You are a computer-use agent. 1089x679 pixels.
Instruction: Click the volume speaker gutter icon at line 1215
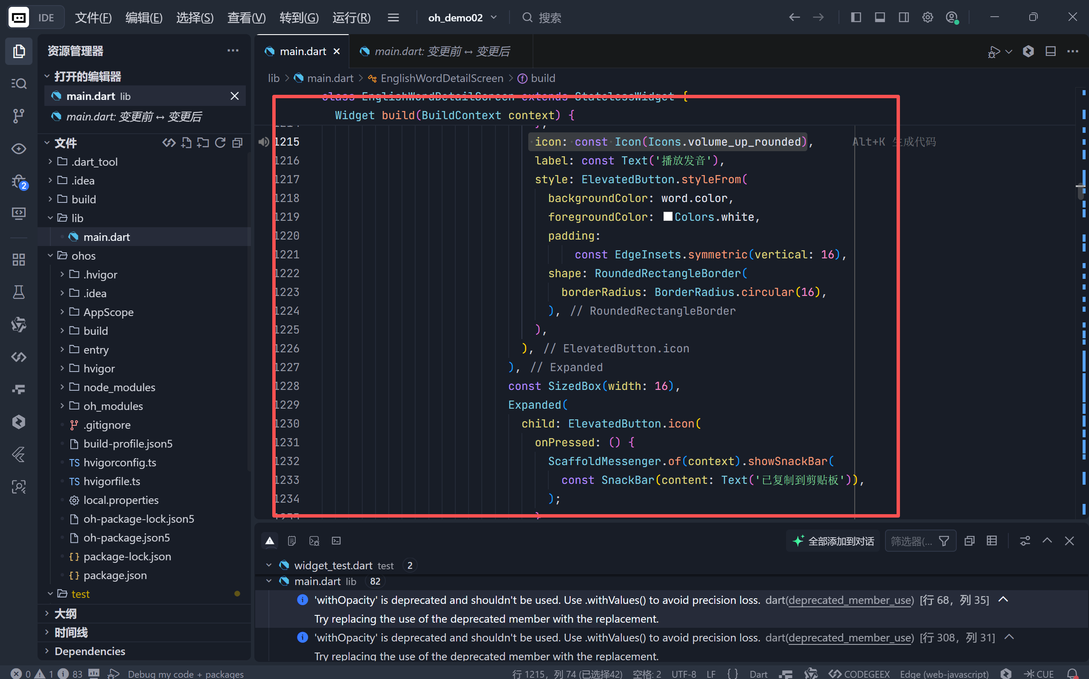point(264,142)
